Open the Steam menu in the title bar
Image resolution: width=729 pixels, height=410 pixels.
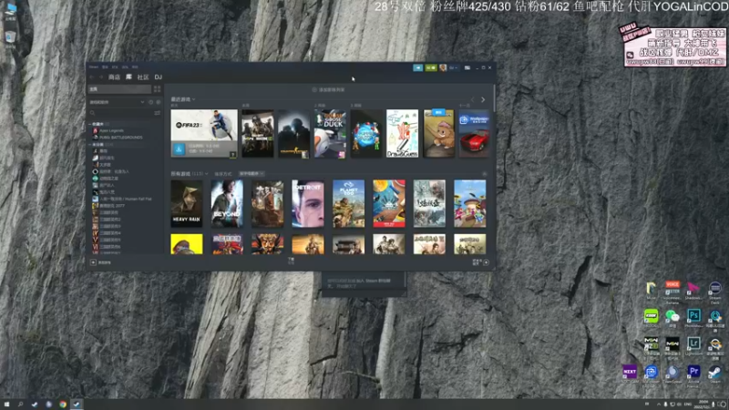(x=94, y=67)
